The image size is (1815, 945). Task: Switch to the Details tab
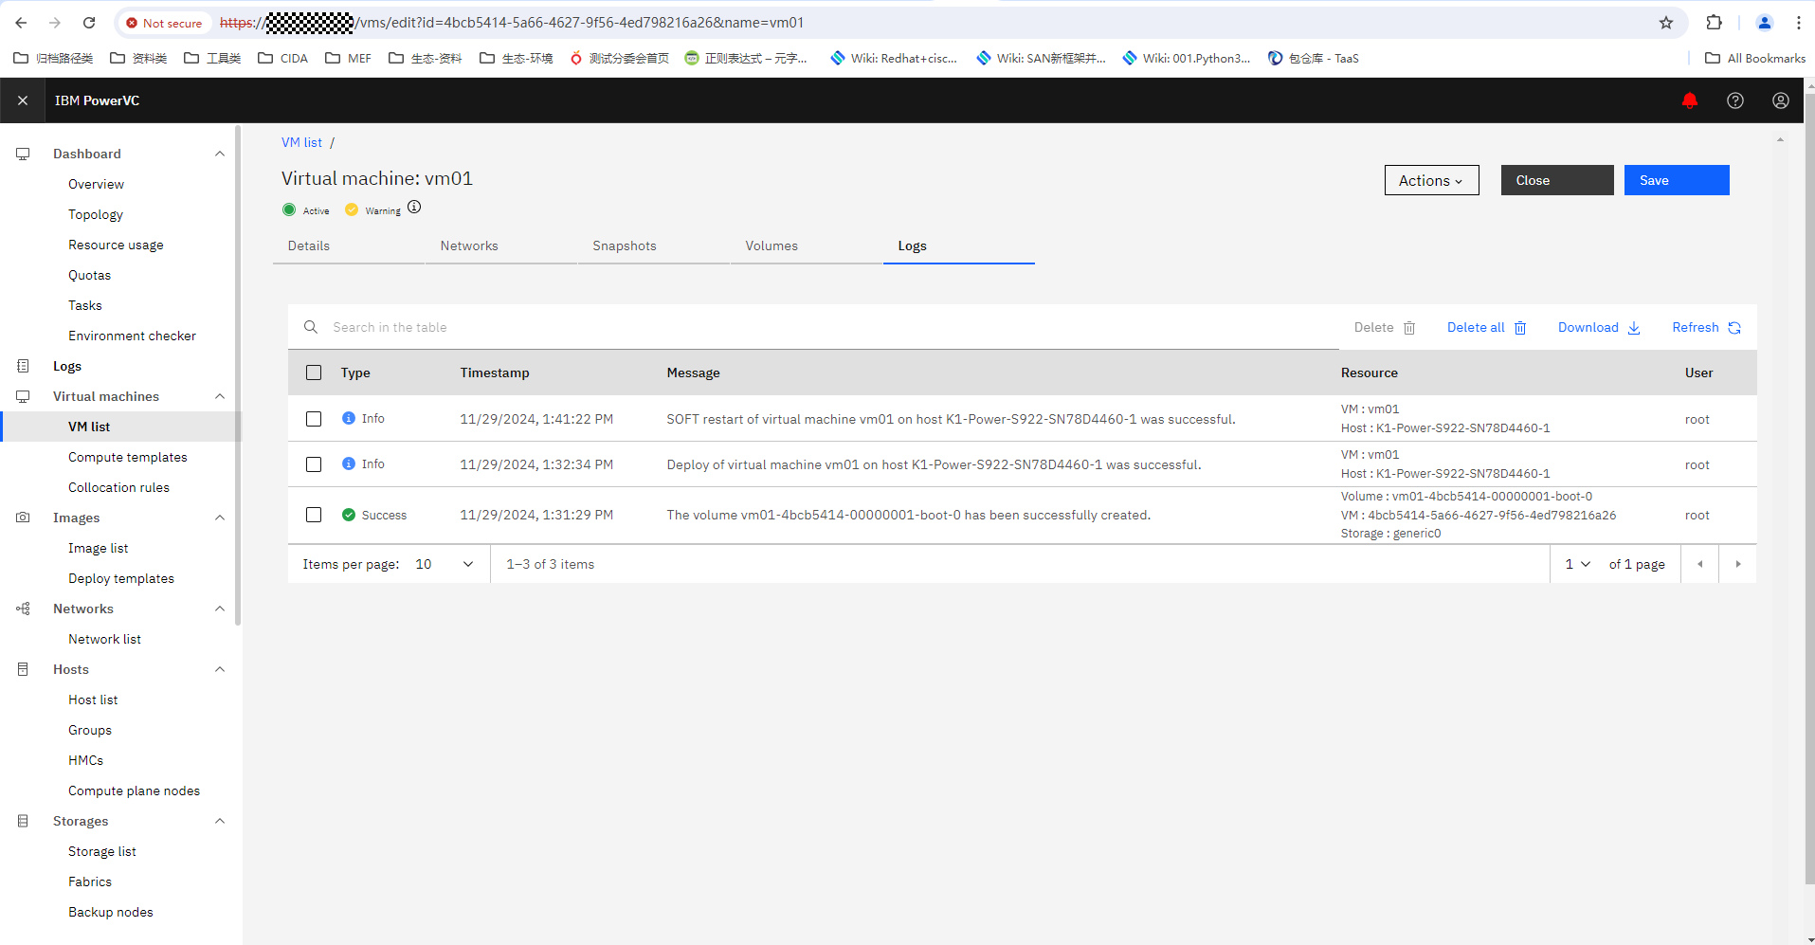tap(349, 245)
